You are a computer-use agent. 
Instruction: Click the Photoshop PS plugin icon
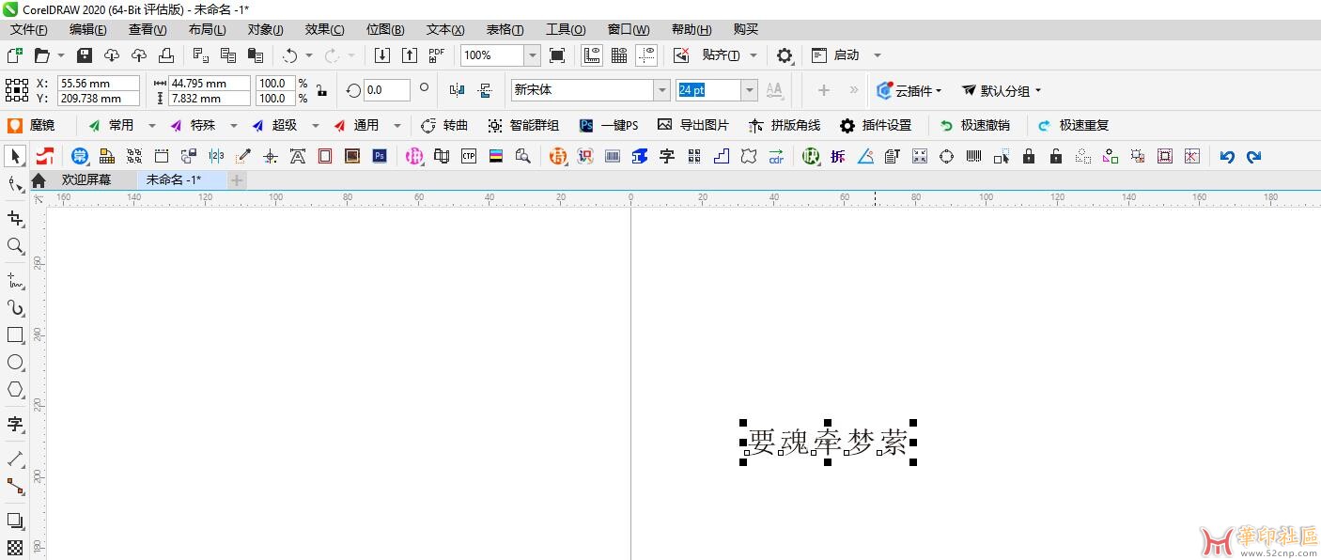point(380,156)
